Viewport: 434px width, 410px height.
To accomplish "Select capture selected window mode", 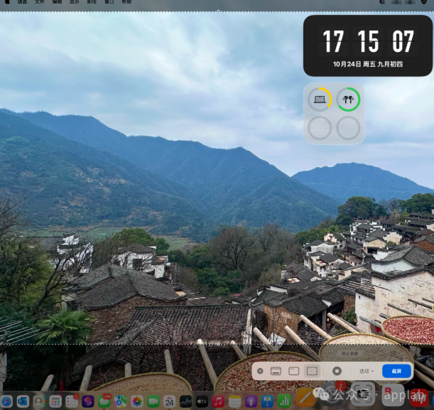I will tap(294, 371).
